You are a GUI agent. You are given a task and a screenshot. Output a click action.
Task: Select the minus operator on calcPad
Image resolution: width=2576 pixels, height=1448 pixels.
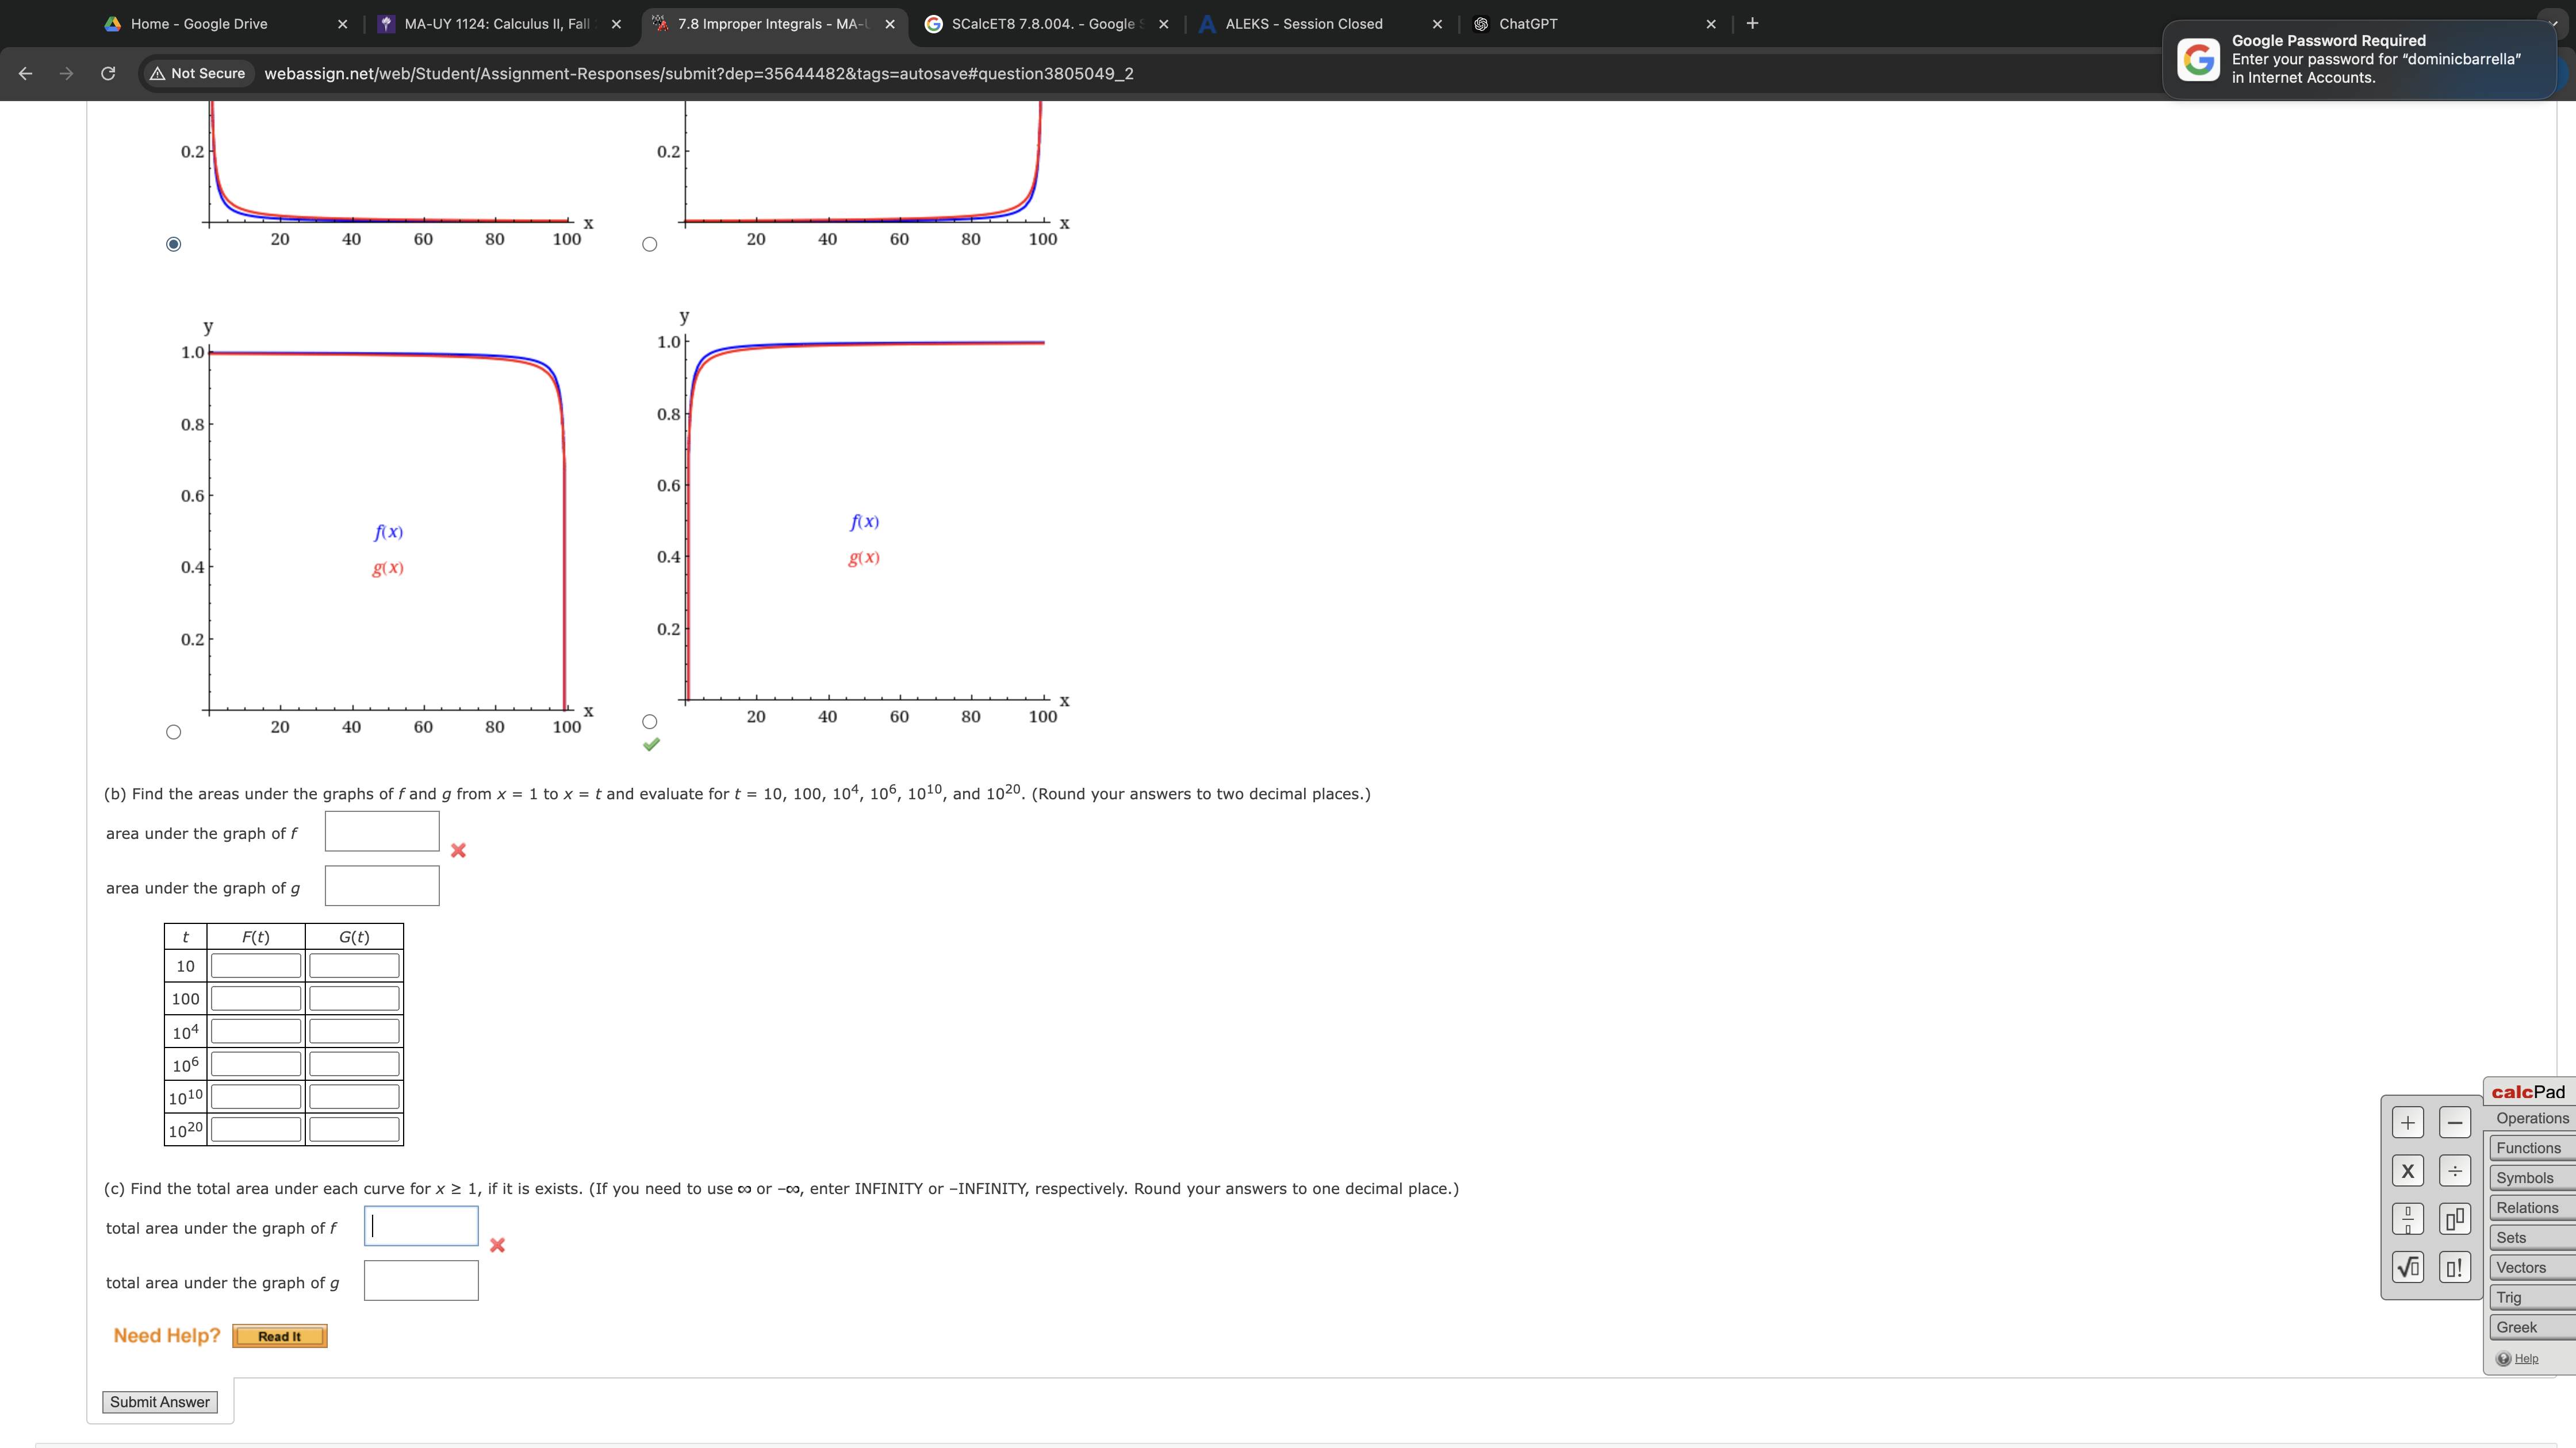pyautogui.click(x=2455, y=1121)
